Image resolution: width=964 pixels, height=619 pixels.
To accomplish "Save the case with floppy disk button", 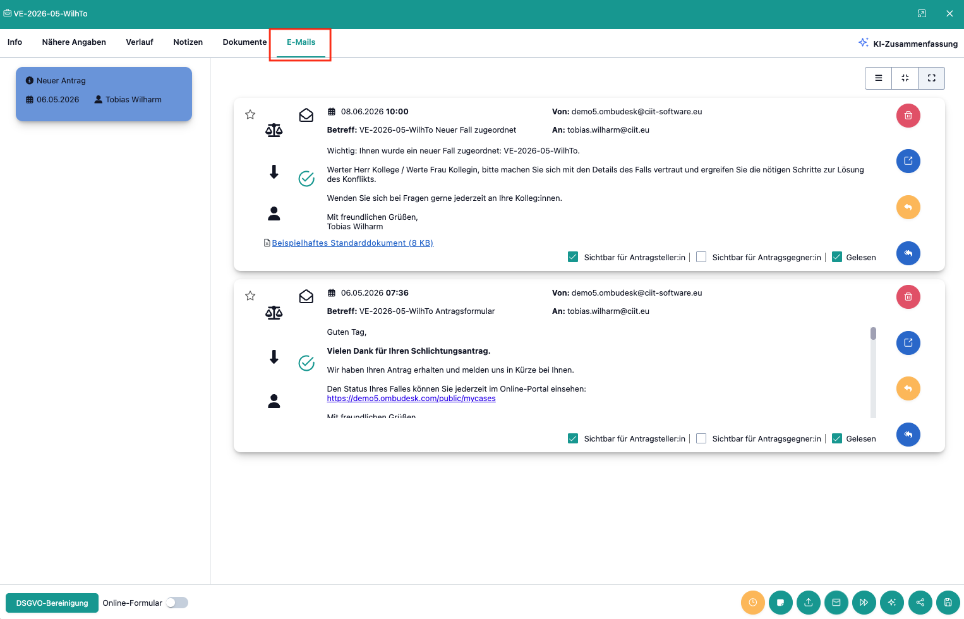I will (948, 603).
